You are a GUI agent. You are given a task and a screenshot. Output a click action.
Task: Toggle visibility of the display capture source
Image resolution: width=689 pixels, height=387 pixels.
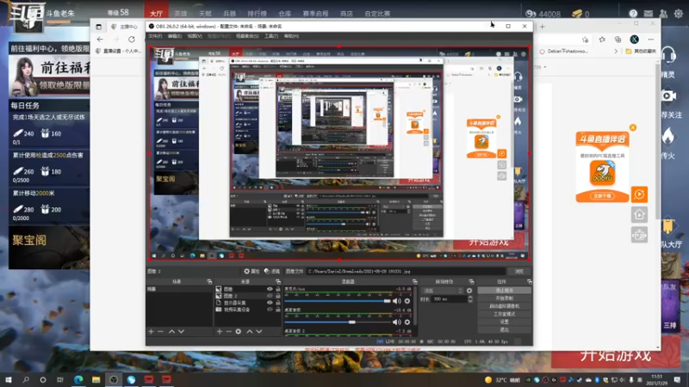pos(270,303)
